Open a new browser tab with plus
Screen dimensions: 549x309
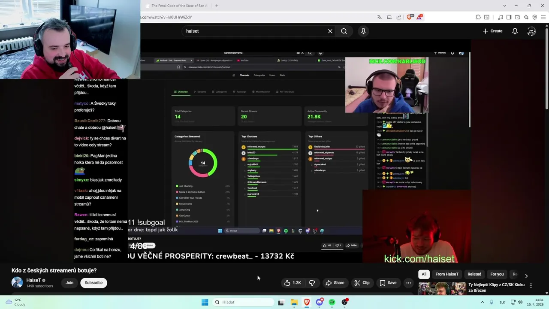click(217, 6)
